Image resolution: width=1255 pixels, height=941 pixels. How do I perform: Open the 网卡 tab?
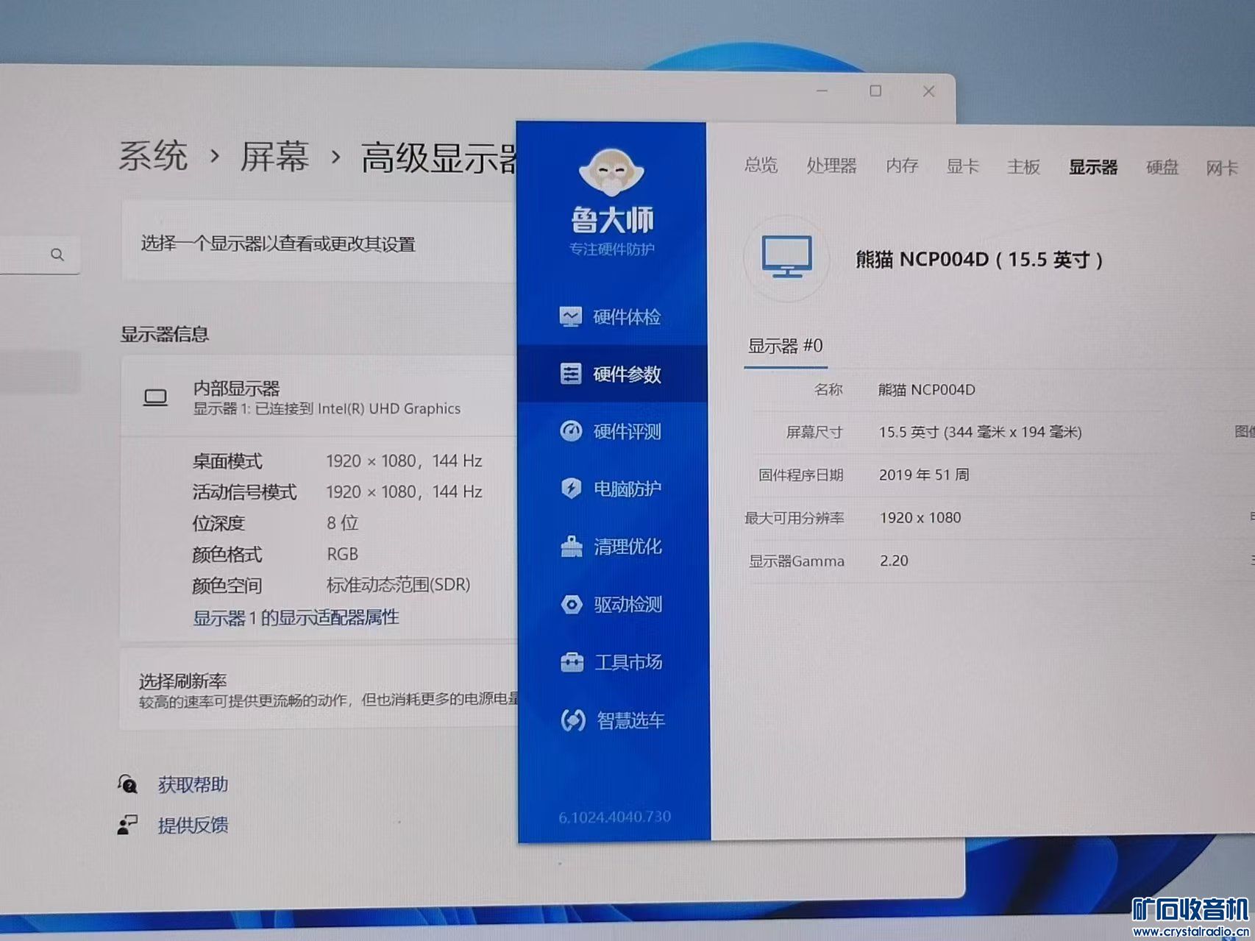click(1222, 168)
